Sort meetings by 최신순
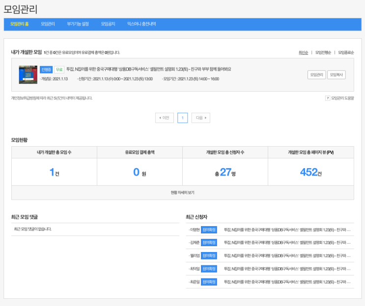The height and width of the screenshot is (306, 365). 303,52
